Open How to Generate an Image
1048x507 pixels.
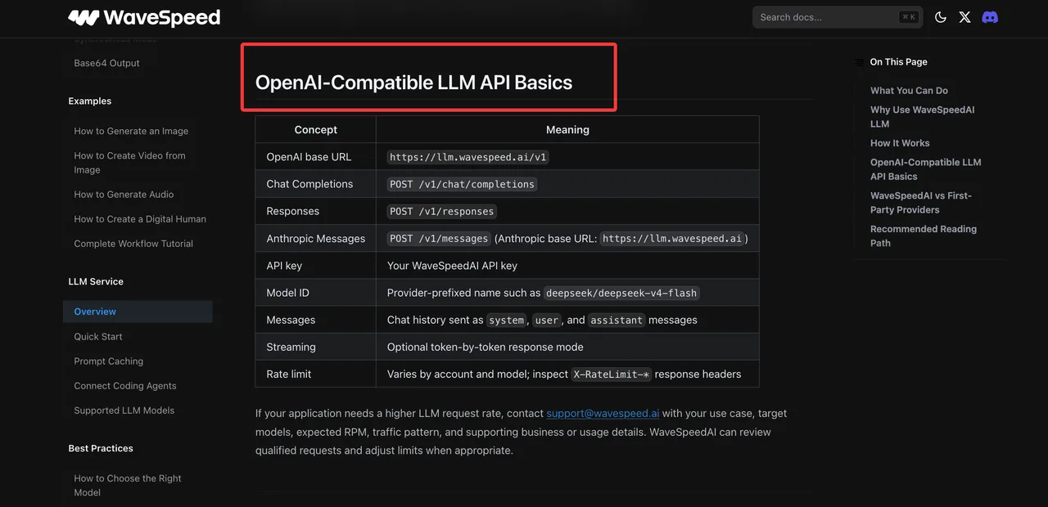131,131
